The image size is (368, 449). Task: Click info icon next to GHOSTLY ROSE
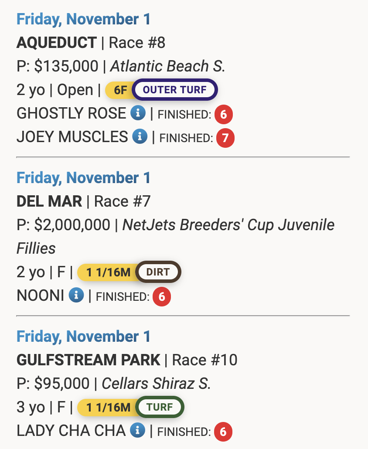(138, 114)
